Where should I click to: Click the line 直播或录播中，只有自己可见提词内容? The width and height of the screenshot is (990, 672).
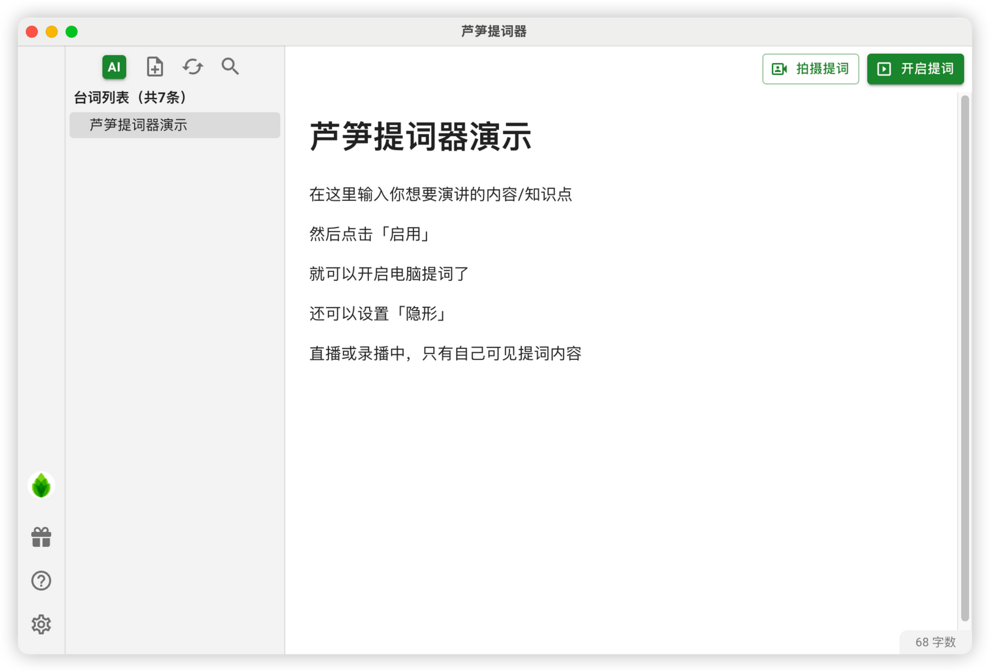click(x=445, y=354)
